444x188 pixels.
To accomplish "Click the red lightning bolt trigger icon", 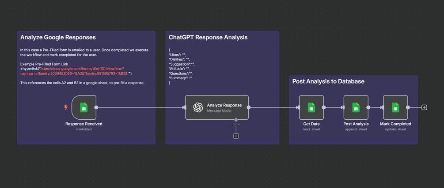I will click(x=66, y=107).
